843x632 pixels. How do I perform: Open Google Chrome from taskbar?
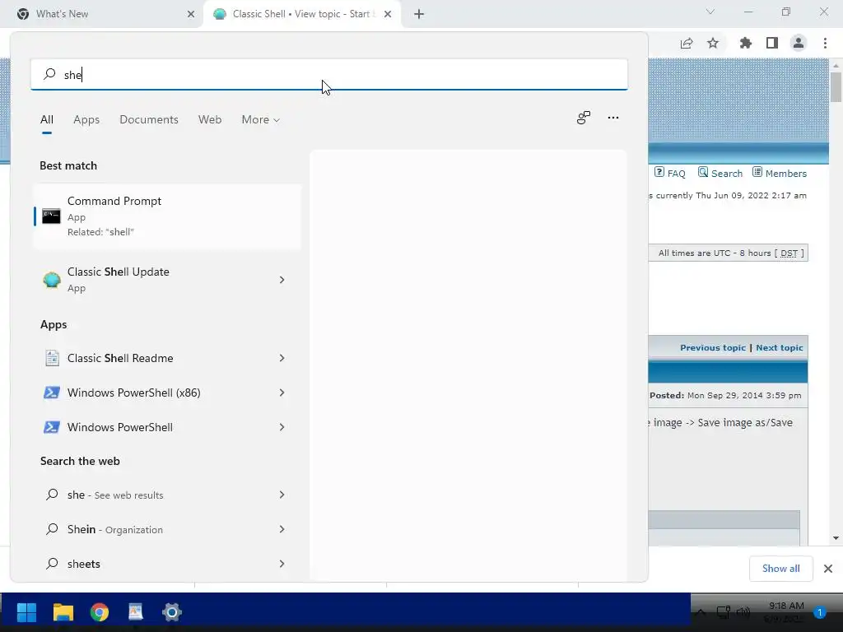[100, 612]
